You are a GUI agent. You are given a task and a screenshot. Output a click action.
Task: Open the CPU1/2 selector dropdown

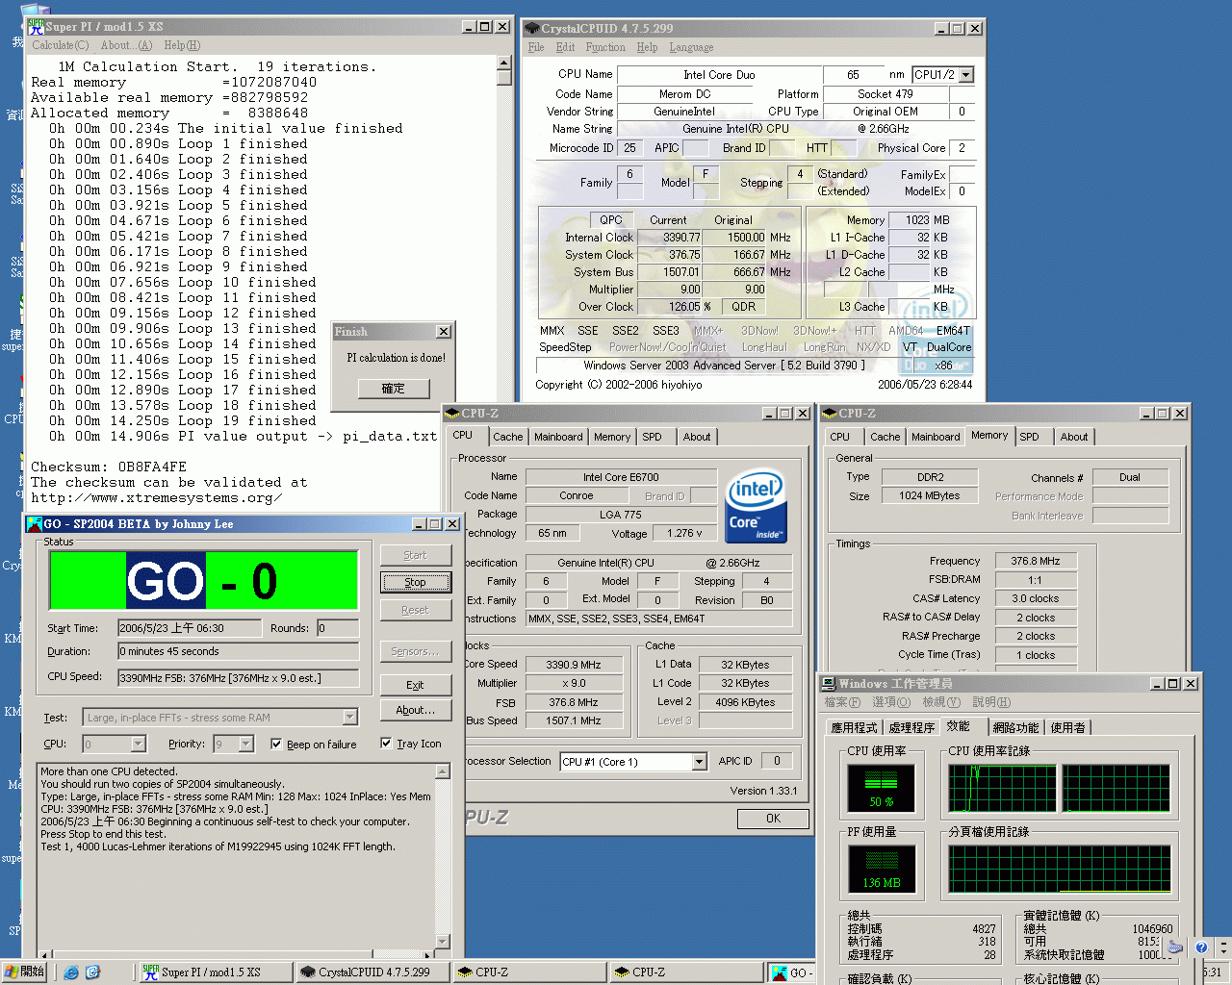point(965,75)
